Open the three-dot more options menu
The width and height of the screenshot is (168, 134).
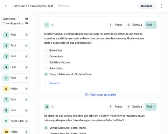162,6
